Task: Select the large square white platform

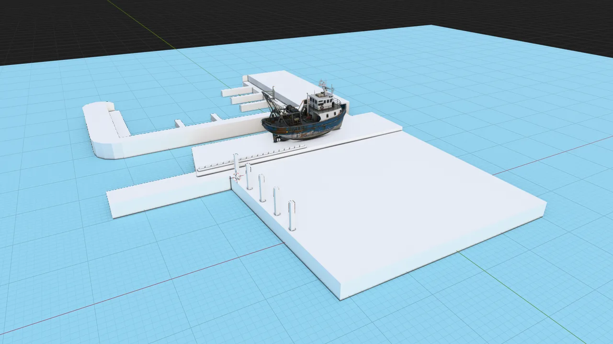Action: (388, 210)
